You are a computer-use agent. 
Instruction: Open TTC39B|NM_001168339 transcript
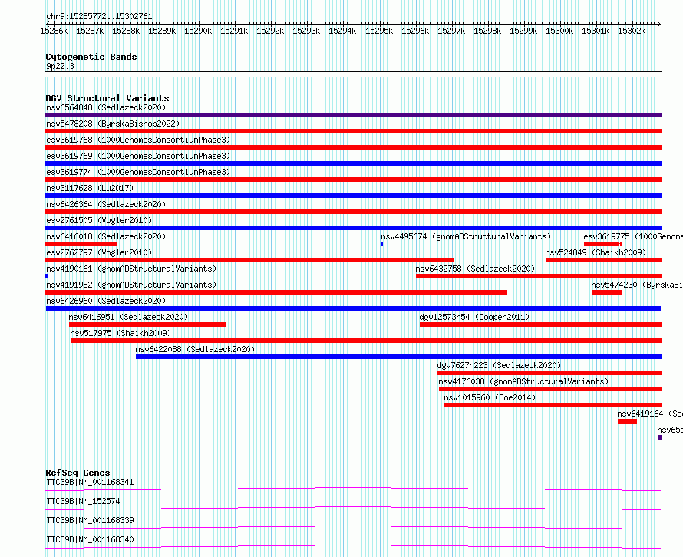coord(90,520)
